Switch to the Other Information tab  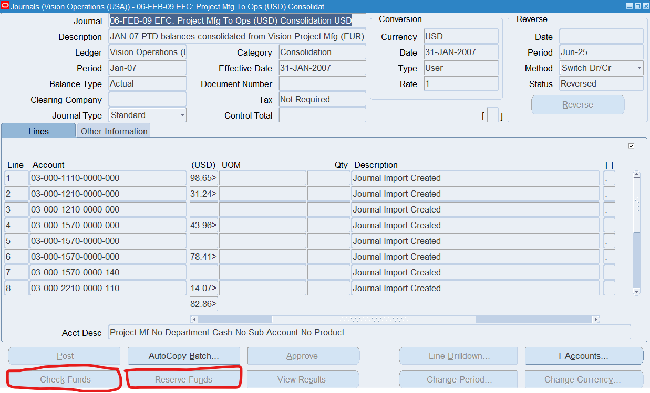[113, 131]
